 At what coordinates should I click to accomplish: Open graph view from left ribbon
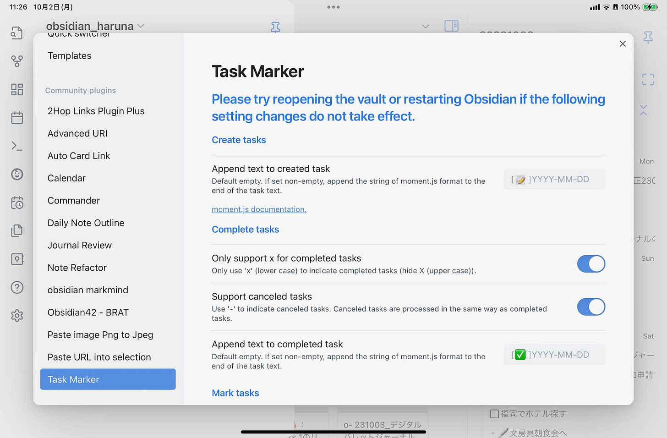click(x=17, y=61)
